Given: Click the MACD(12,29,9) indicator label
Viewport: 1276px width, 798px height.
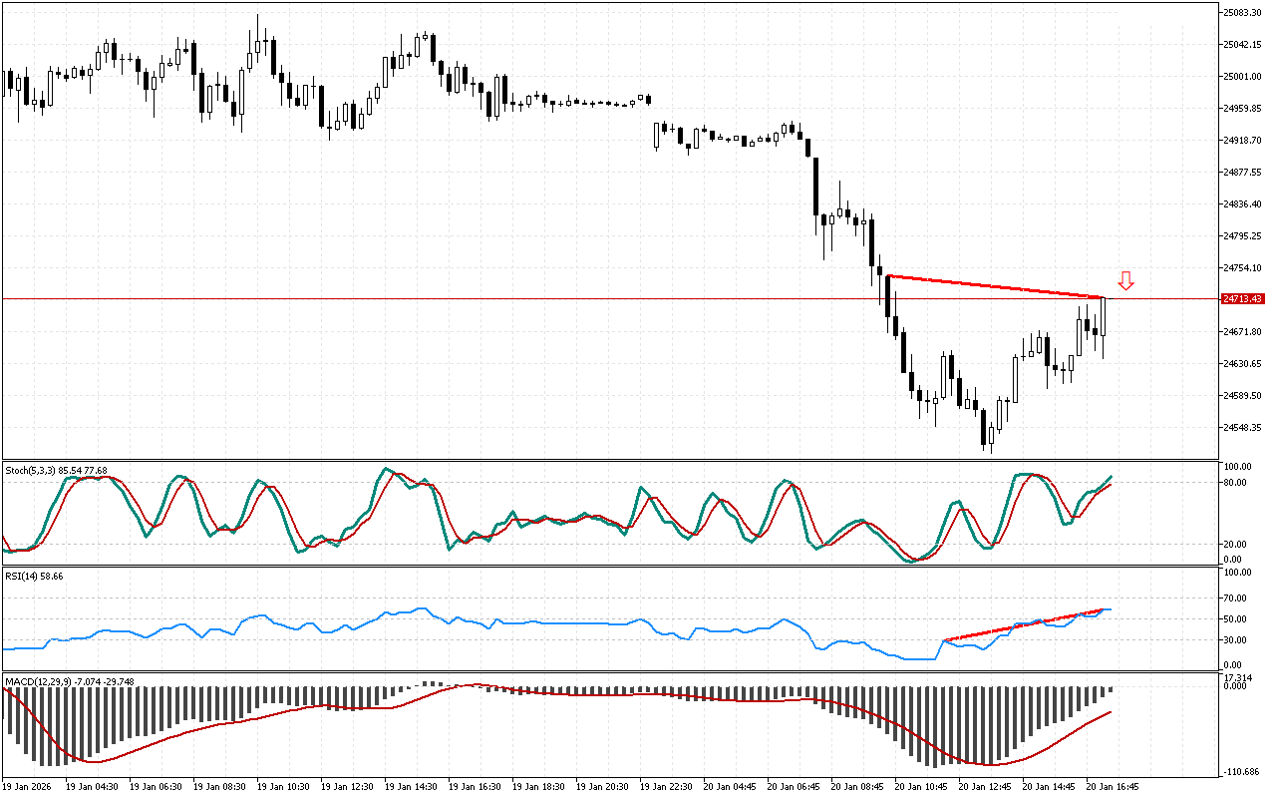Looking at the screenshot, I should (x=69, y=682).
